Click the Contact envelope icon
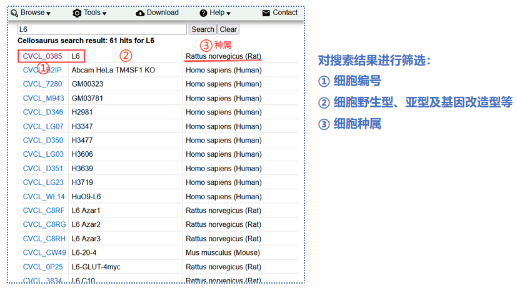Image resolution: width=517 pixels, height=288 pixels. [266, 13]
